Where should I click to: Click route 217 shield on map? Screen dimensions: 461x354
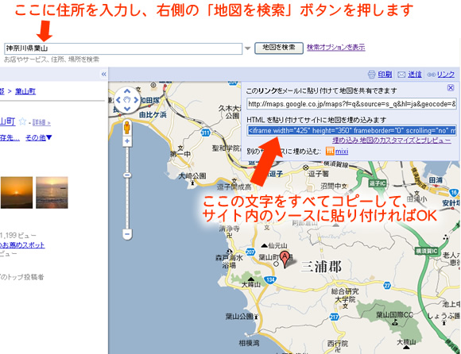pyautogui.click(x=334, y=317)
